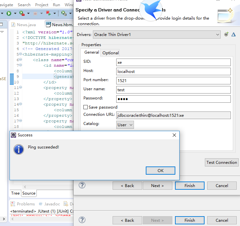Click the enabled Next > button
The width and height of the screenshot is (240, 226).
click(x=157, y=185)
